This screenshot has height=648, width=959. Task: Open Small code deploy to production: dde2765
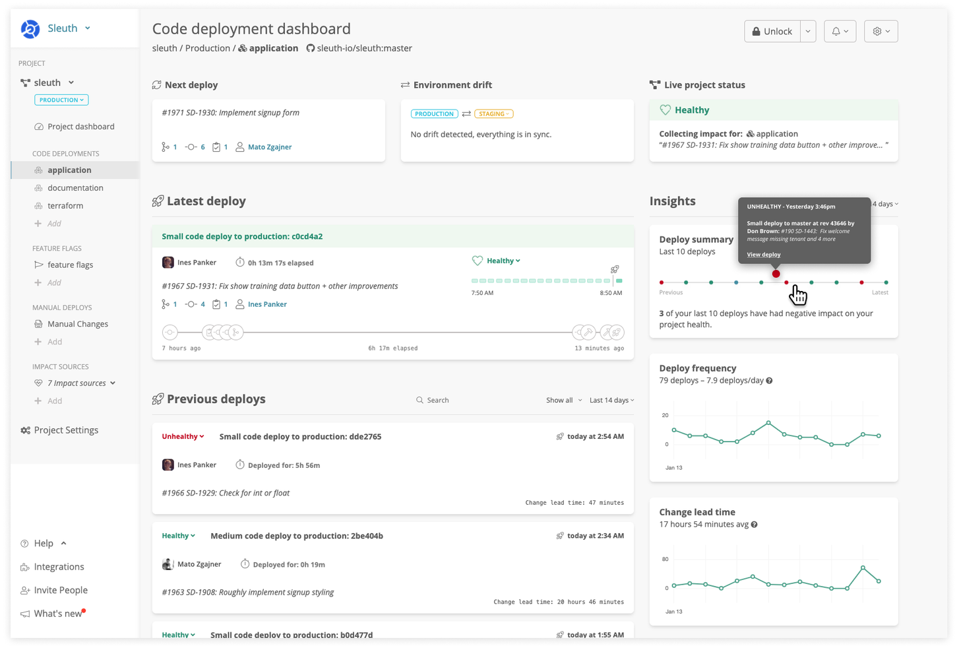click(x=300, y=436)
